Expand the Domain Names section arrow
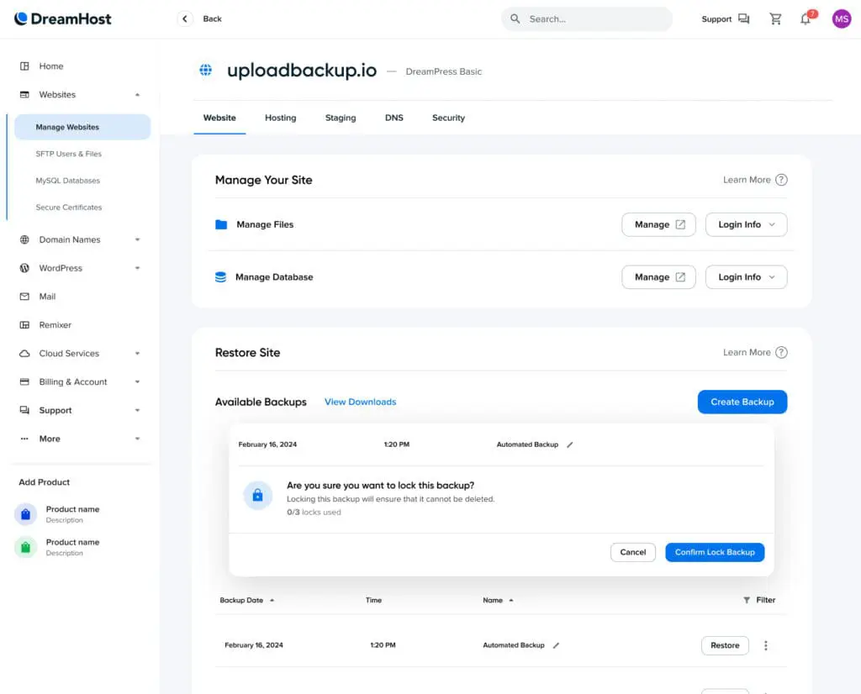Screen dimensions: 861x694 137,239
